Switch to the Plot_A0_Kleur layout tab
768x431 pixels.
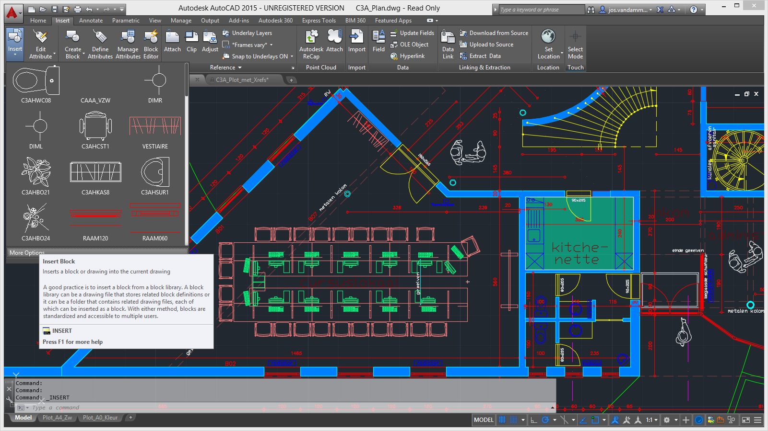coord(100,418)
